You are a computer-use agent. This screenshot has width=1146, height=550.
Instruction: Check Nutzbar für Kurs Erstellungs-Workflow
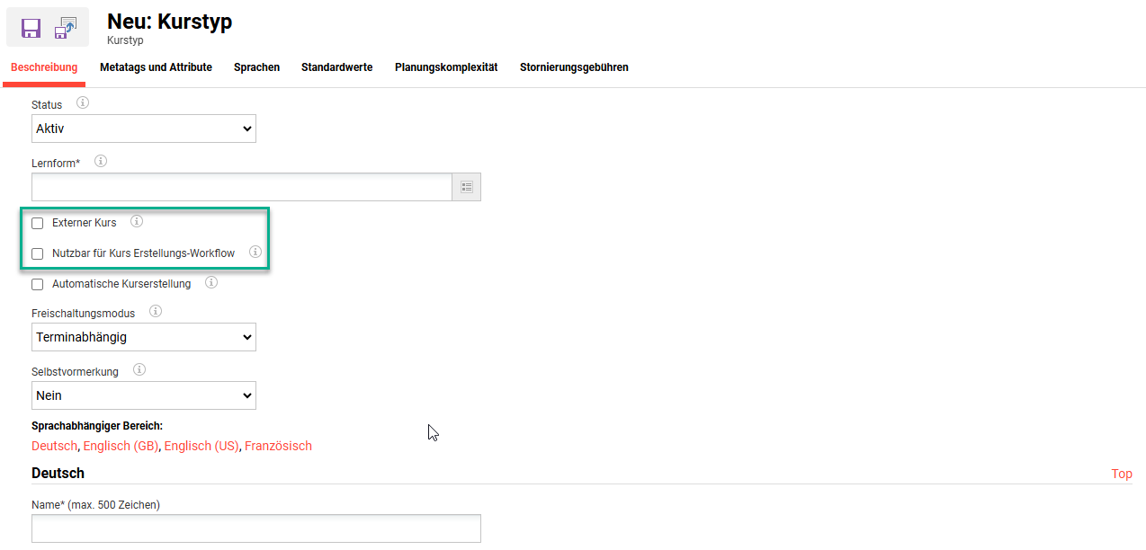pyautogui.click(x=38, y=253)
